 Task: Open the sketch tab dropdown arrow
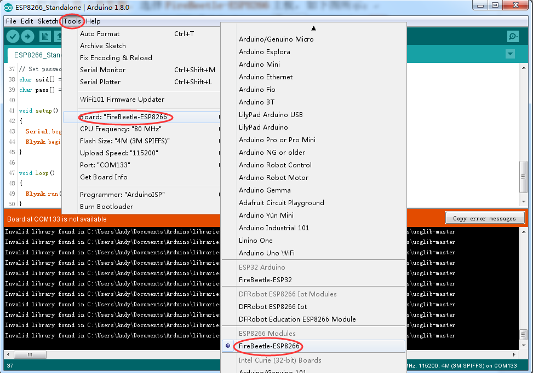510,54
